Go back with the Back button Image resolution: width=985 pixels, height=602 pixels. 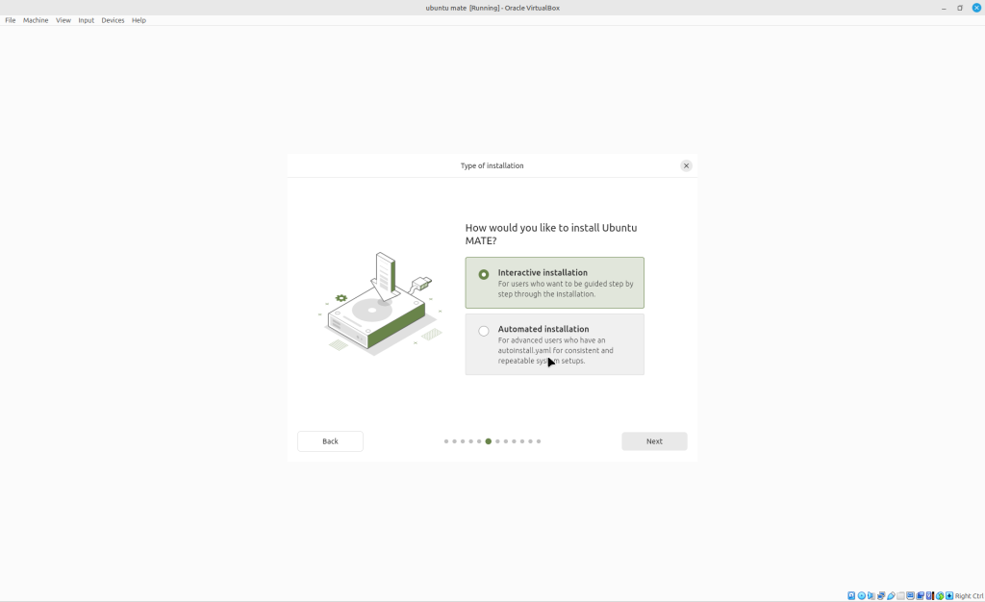tap(331, 441)
